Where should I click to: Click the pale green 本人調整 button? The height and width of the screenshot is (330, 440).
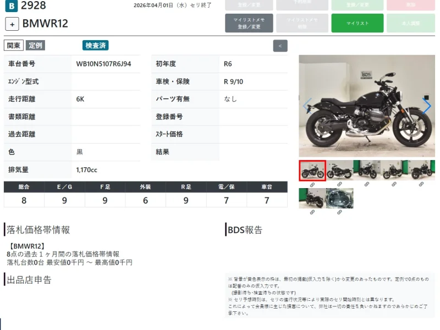411,23
